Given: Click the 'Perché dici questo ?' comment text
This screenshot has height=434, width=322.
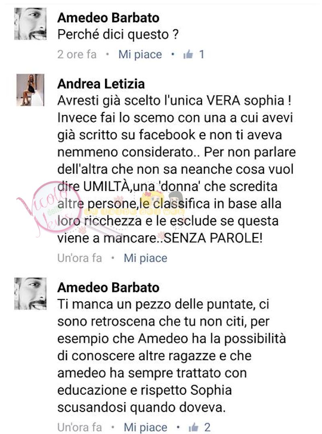Looking at the screenshot, I should [x=118, y=35].
